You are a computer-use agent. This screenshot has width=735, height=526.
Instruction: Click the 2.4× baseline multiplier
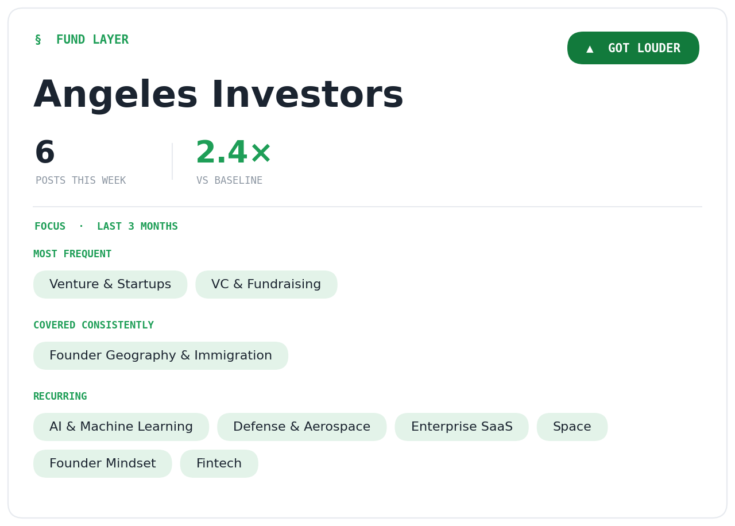pyautogui.click(x=234, y=153)
